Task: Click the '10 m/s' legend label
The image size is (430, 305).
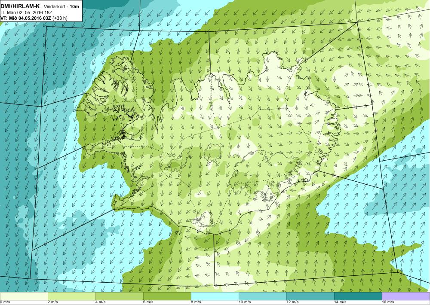Action: click(245, 302)
